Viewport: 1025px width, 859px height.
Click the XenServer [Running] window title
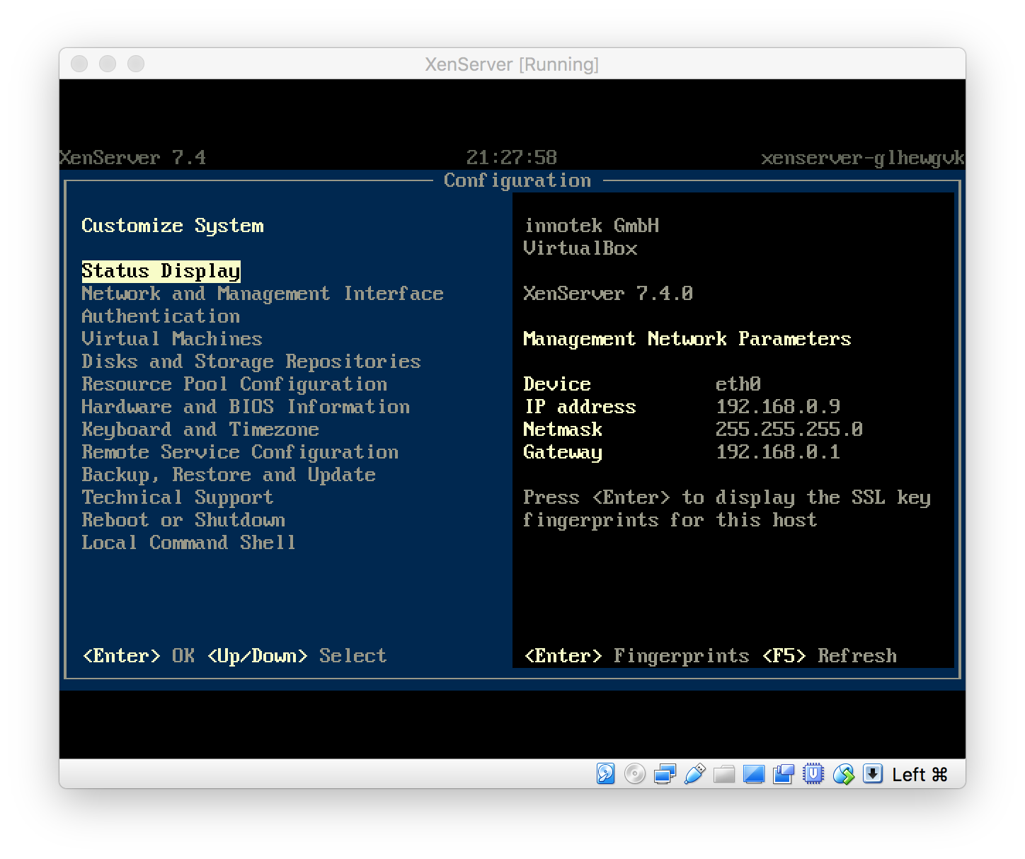pos(512,64)
